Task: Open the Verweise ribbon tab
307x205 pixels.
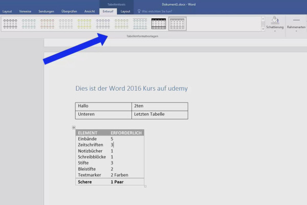Action: (25, 11)
